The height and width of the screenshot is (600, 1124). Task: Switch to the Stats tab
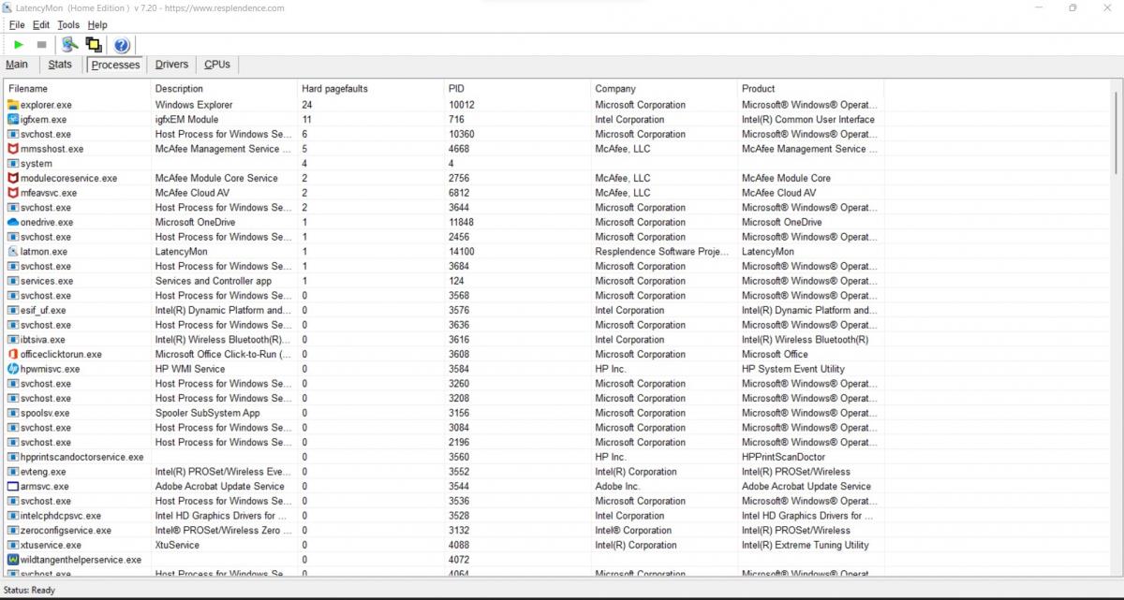click(60, 65)
